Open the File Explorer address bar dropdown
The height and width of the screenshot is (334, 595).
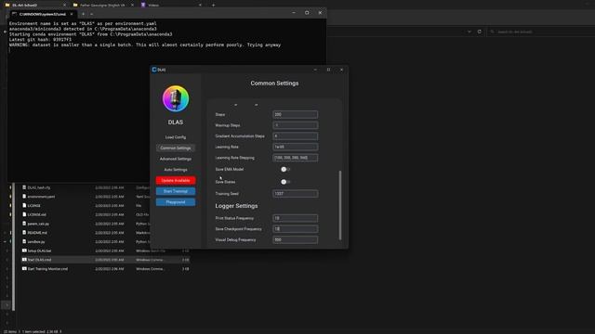click(x=469, y=32)
